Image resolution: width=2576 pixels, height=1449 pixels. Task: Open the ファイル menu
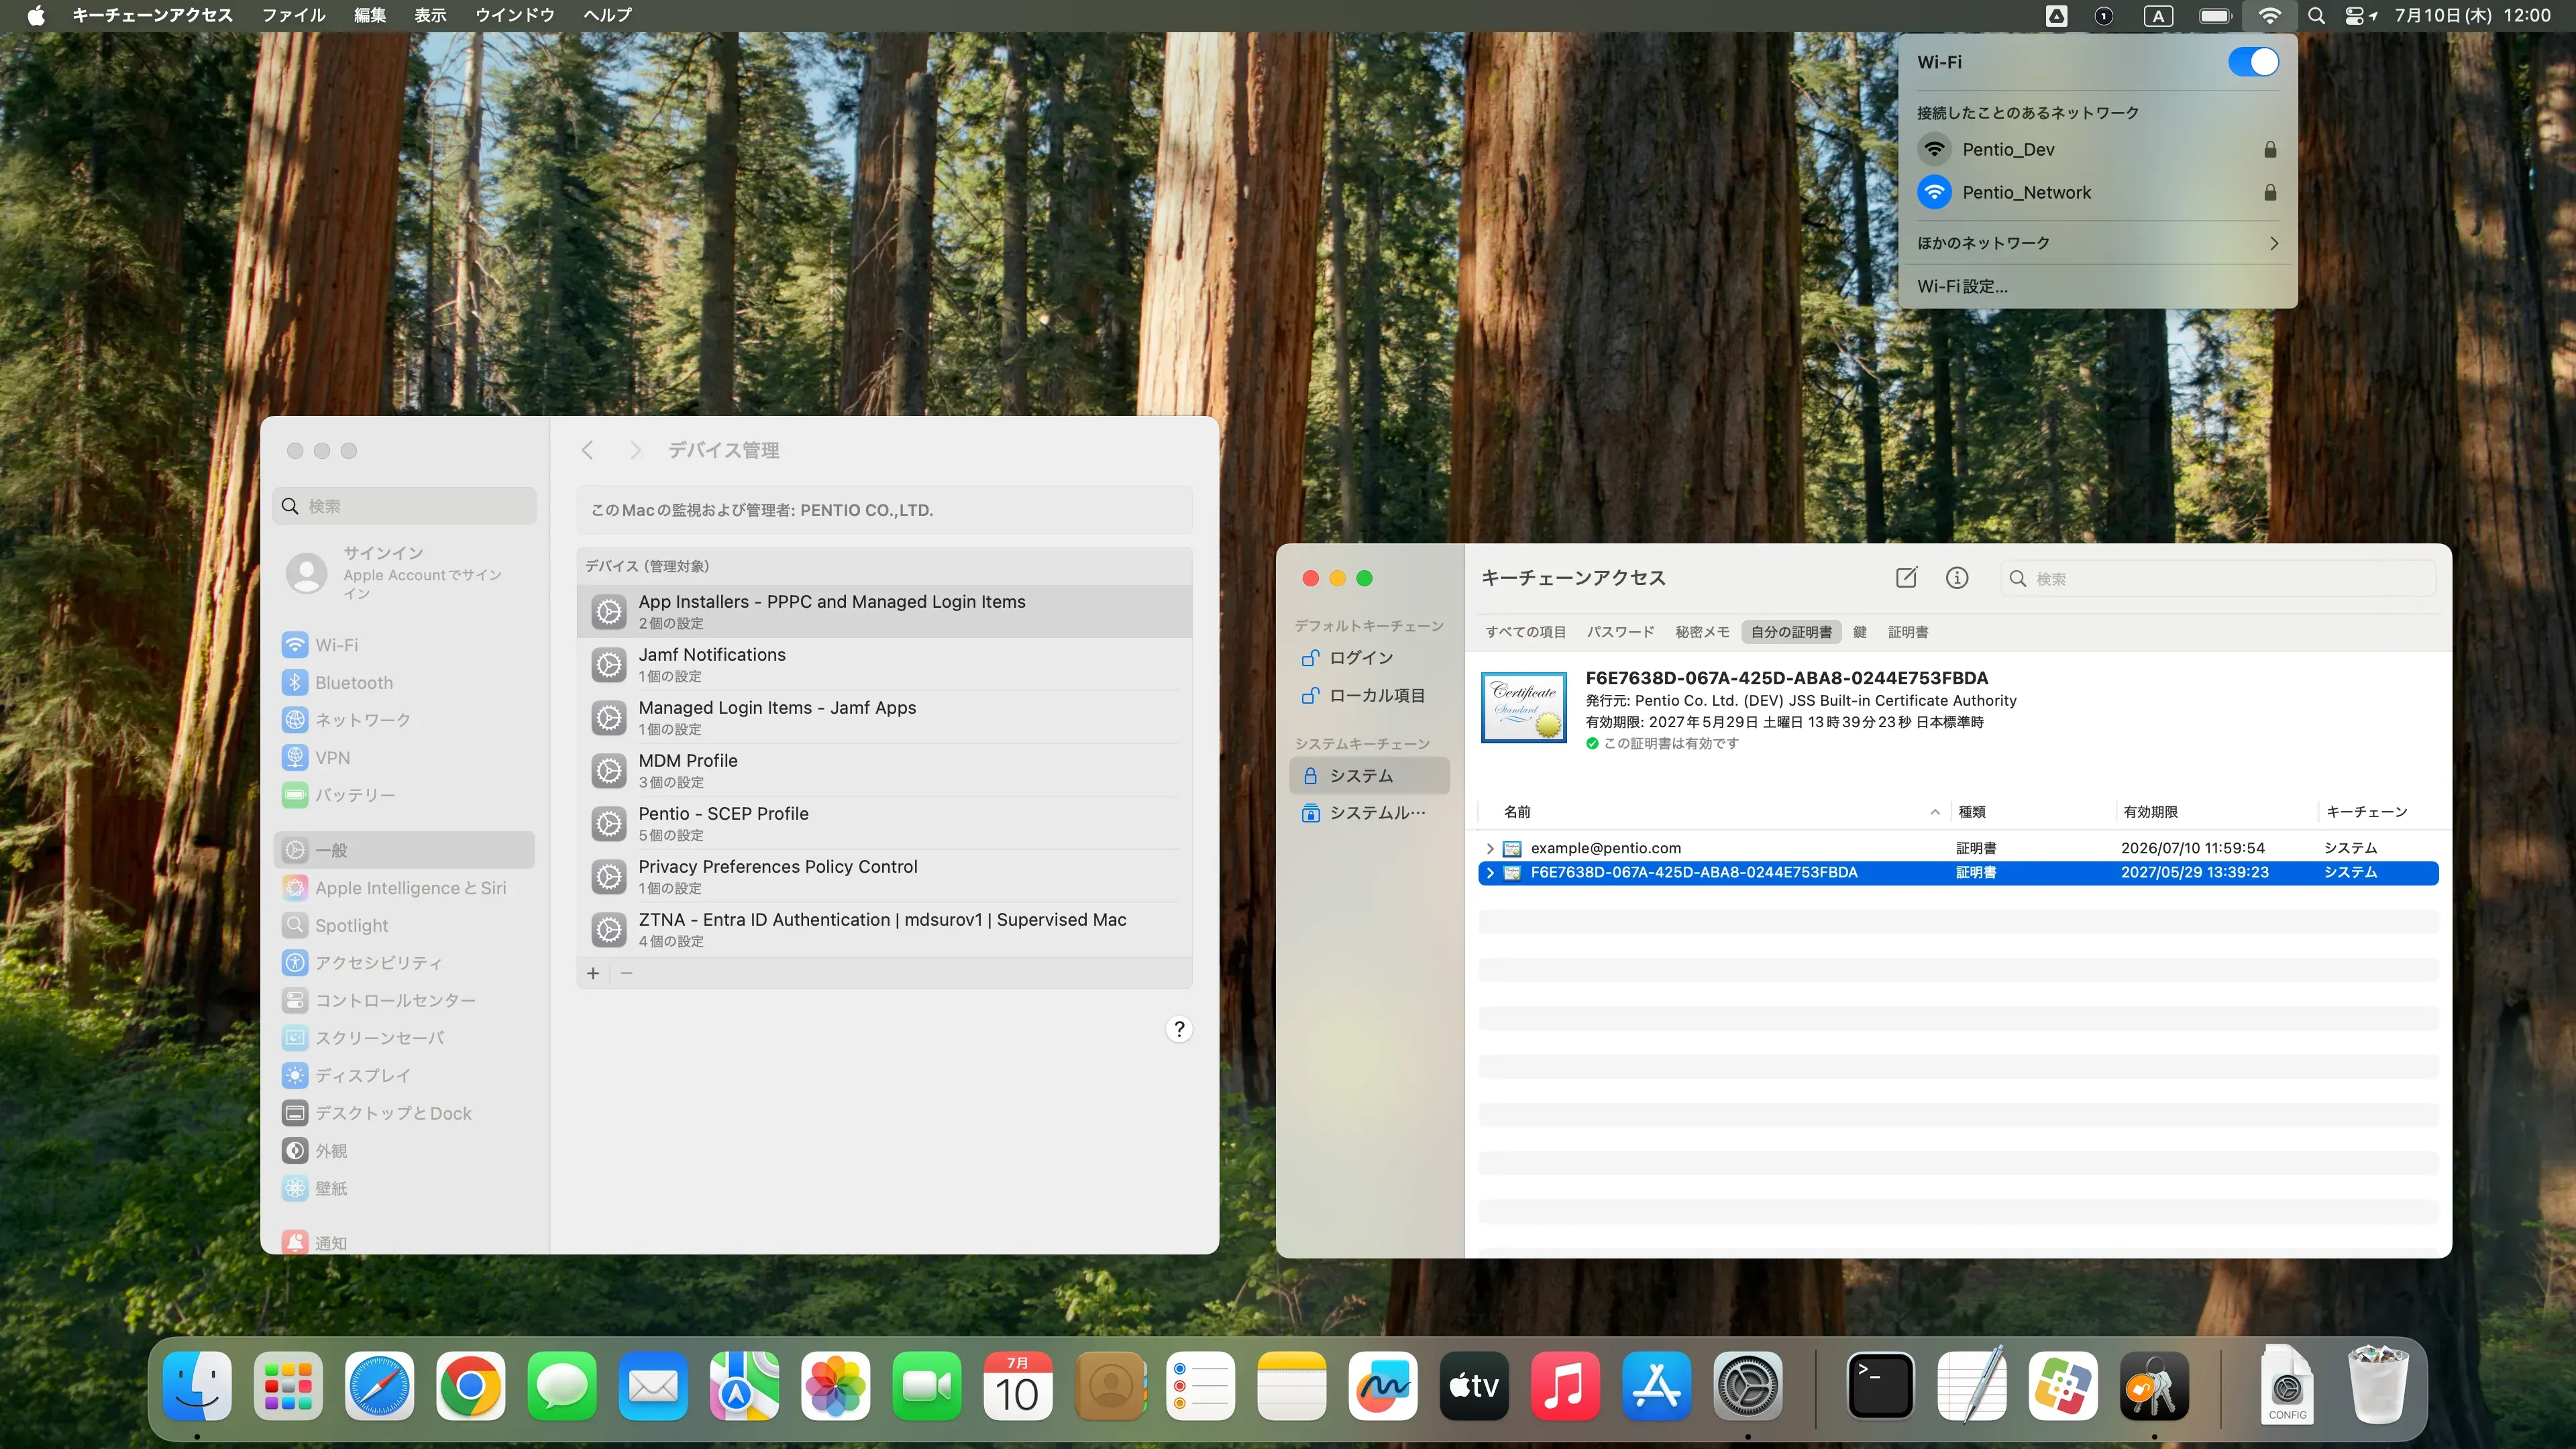[293, 15]
